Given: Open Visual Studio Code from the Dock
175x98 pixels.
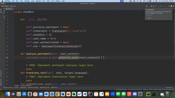Looking at the screenshot, I should (85, 94).
